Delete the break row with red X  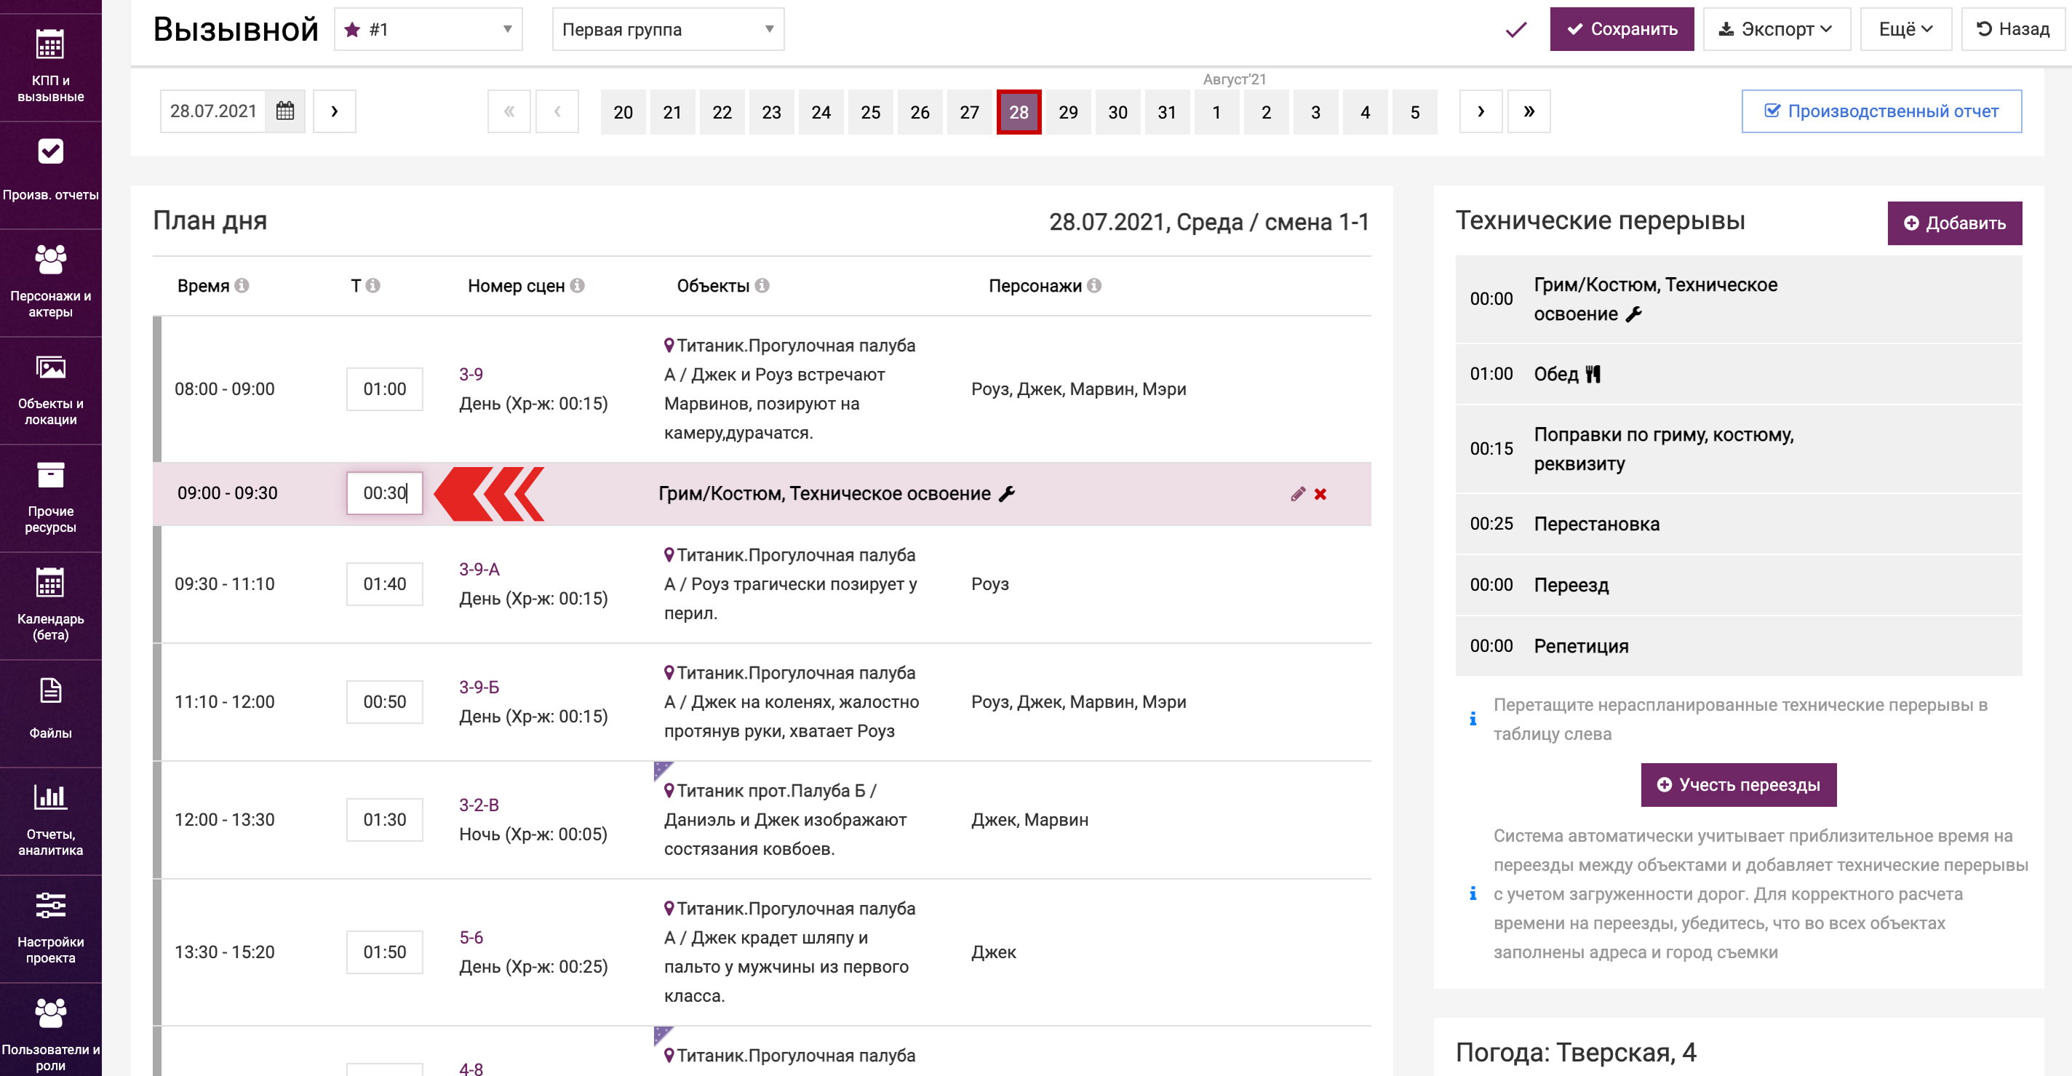pos(1320,494)
